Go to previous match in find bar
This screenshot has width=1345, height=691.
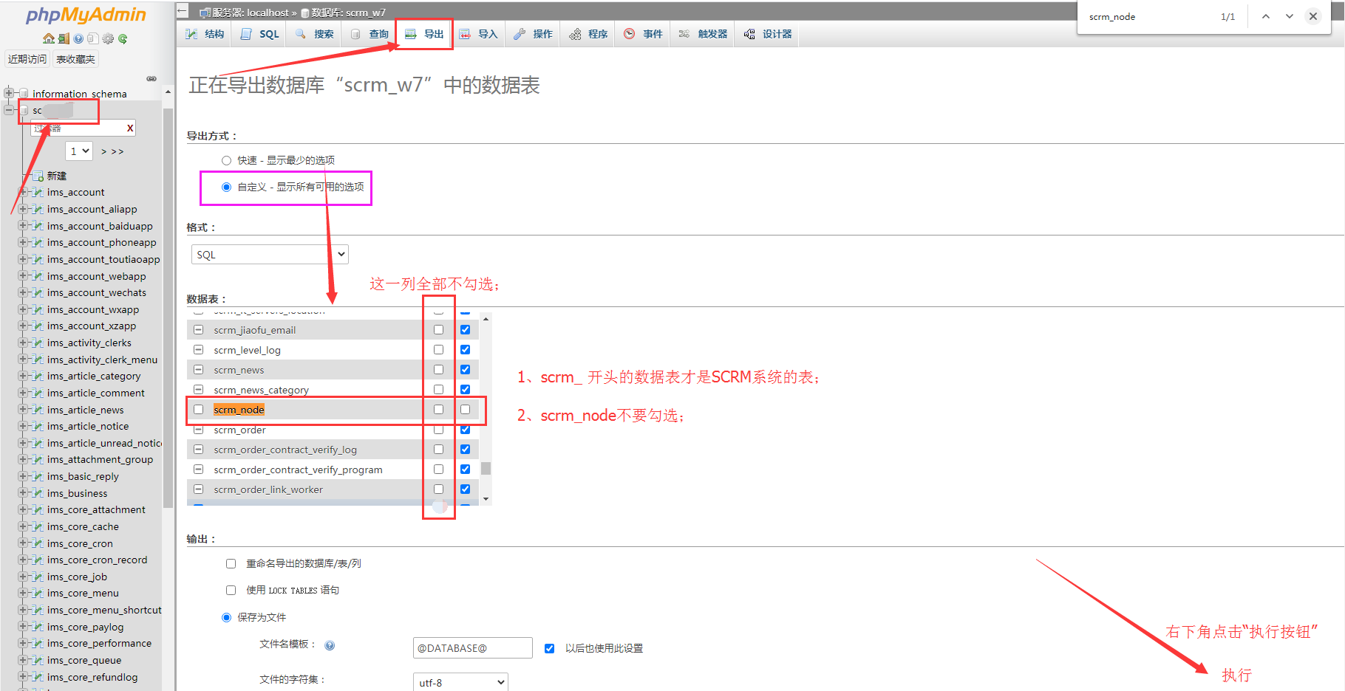tap(1266, 16)
